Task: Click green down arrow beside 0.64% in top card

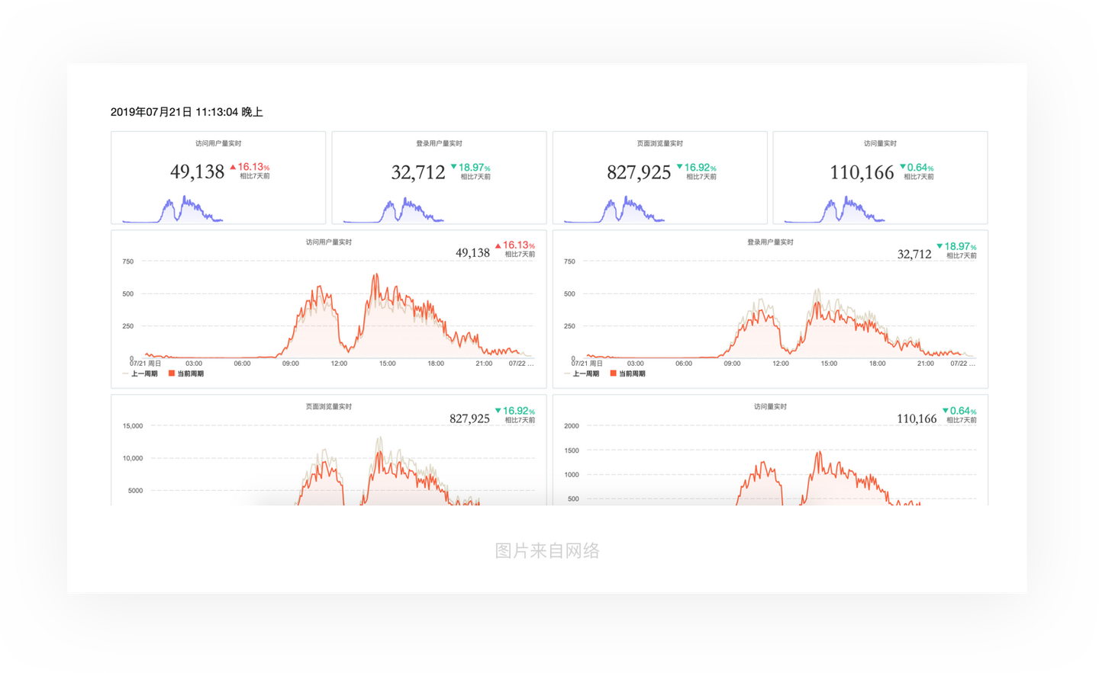Action: (x=903, y=167)
